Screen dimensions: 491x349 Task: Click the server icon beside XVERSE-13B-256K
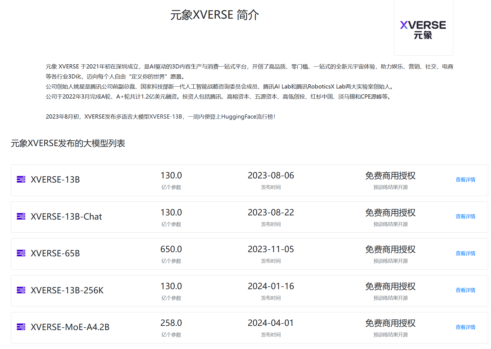click(21, 290)
